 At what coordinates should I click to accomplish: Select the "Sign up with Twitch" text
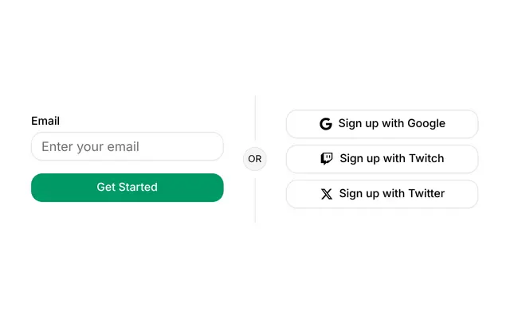point(392,159)
